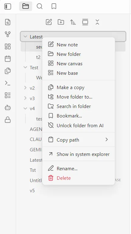Open the file explorer folder tab
The width and height of the screenshot is (131, 234).
pyautogui.click(x=26, y=6)
